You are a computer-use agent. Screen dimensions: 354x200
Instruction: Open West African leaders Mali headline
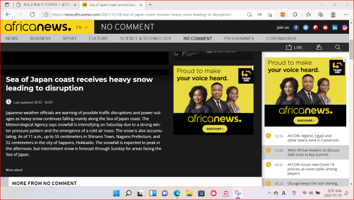click(313, 152)
